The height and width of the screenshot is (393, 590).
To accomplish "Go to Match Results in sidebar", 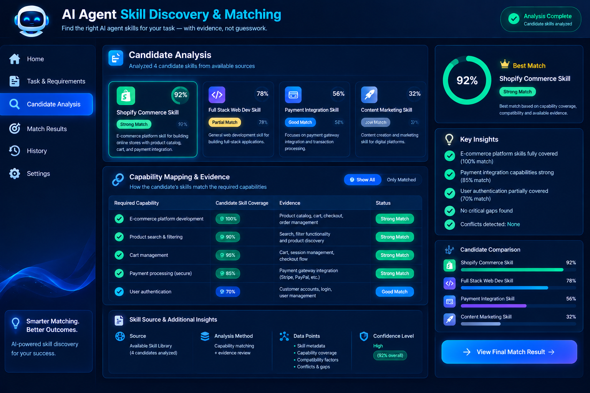I will tap(46, 129).
